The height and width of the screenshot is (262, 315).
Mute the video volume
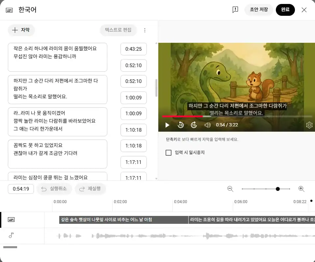click(207, 125)
